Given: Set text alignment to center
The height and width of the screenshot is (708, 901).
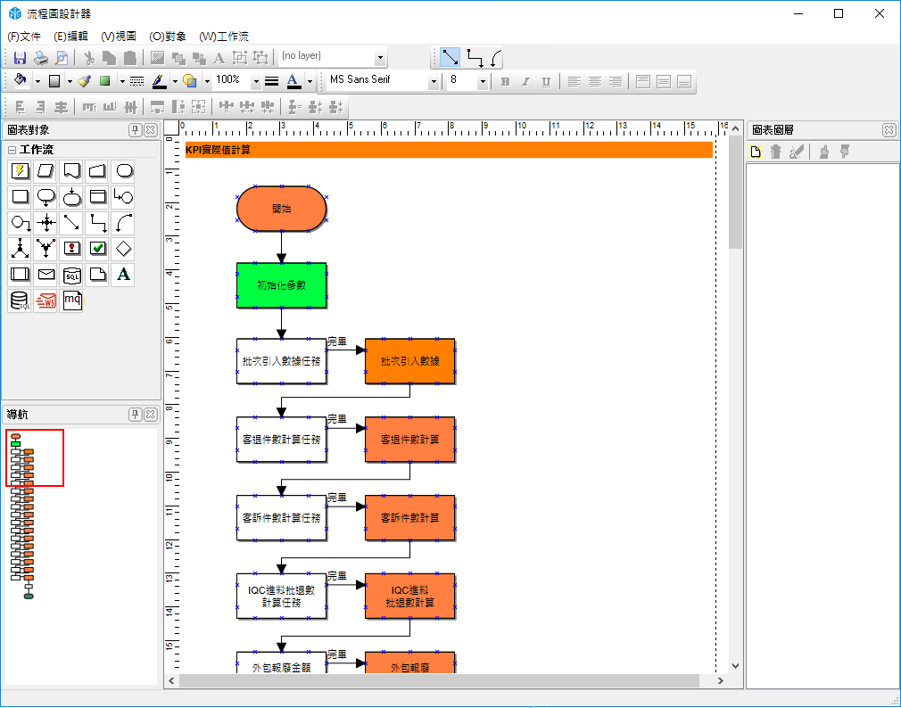Looking at the screenshot, I should [595, 81].
